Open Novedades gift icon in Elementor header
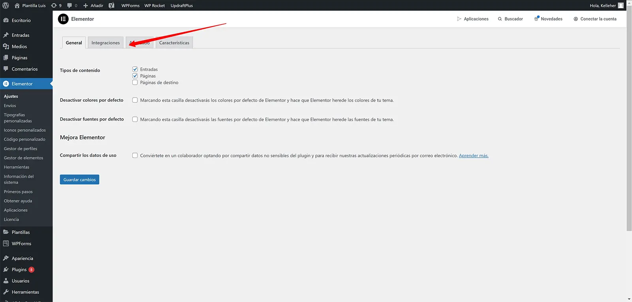632x302 pixels. [537, 19]
